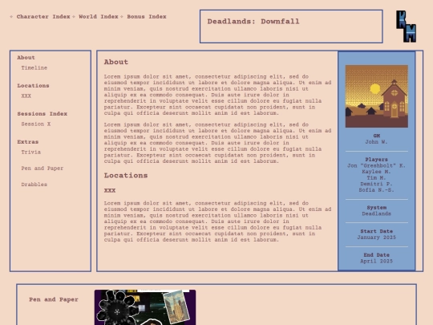
Task: Click the KM logo icon
Action: point(406,26)
